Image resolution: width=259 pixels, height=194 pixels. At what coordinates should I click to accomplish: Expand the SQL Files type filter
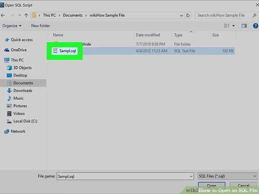pos(255,176)
